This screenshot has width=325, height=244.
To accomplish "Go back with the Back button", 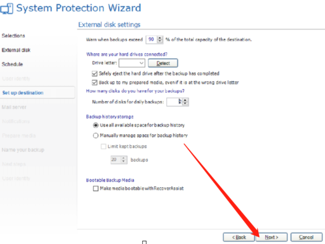I will coord(239,237).
